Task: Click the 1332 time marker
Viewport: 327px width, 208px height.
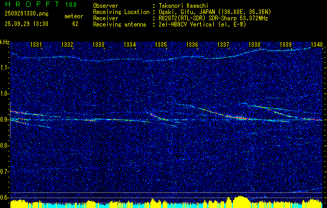Action: pyautogui.click(x=67, y=44)
